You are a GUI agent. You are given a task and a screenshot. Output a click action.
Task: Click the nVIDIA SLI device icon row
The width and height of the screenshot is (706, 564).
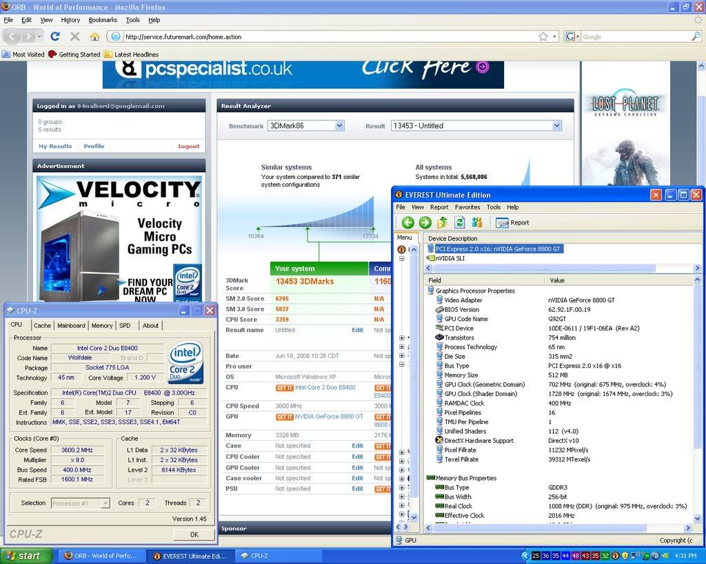(x=446, y=258)
